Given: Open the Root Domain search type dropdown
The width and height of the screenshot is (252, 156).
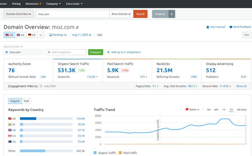Looking at the screenshot, I should (121, 14).
